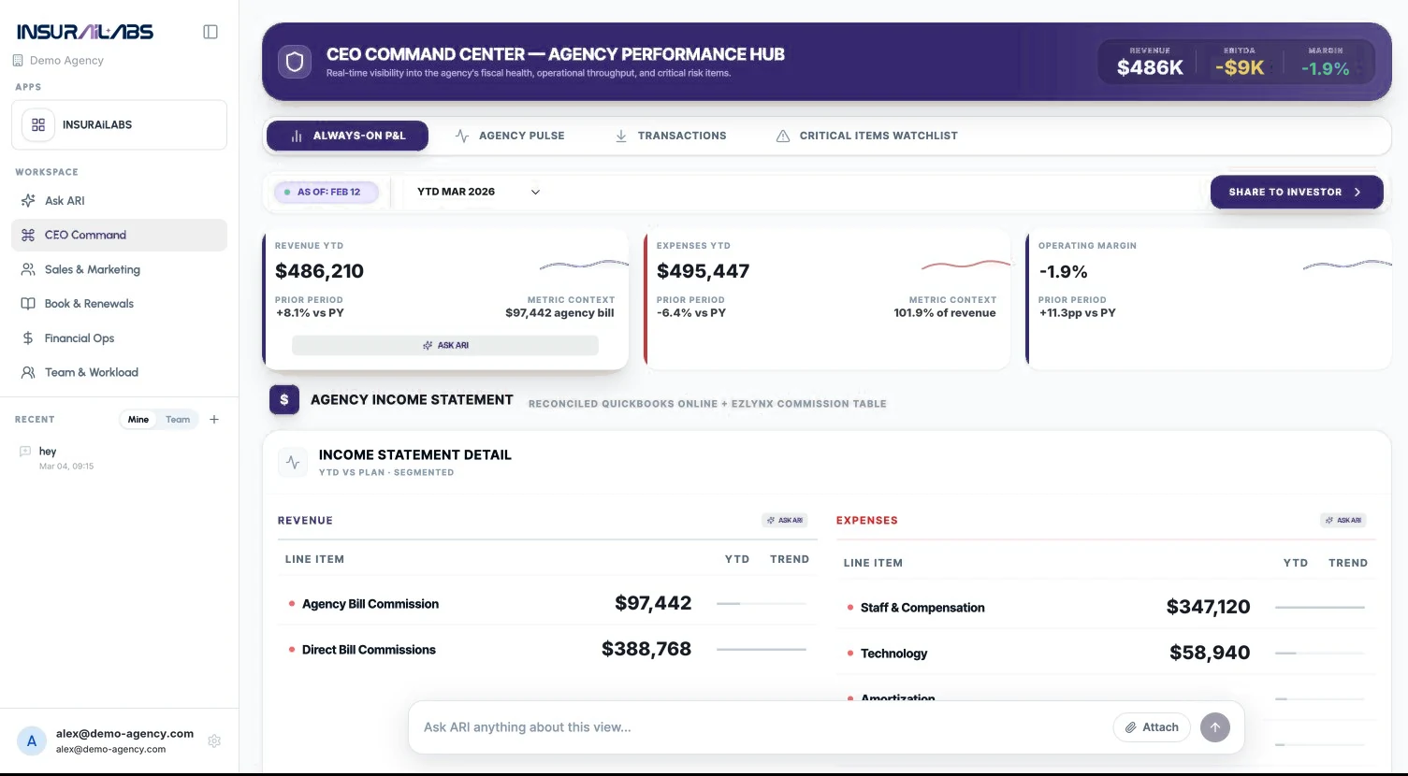Image resolution: width=1408 pixels, height=776 pixels.
Task: Add a new recent chat with plus icon
Action: click(x=214, y=420)
